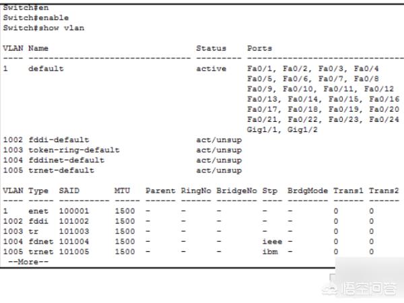Click the 'Ports' column header
Screen dimensions: 404x303
point(259,48)
